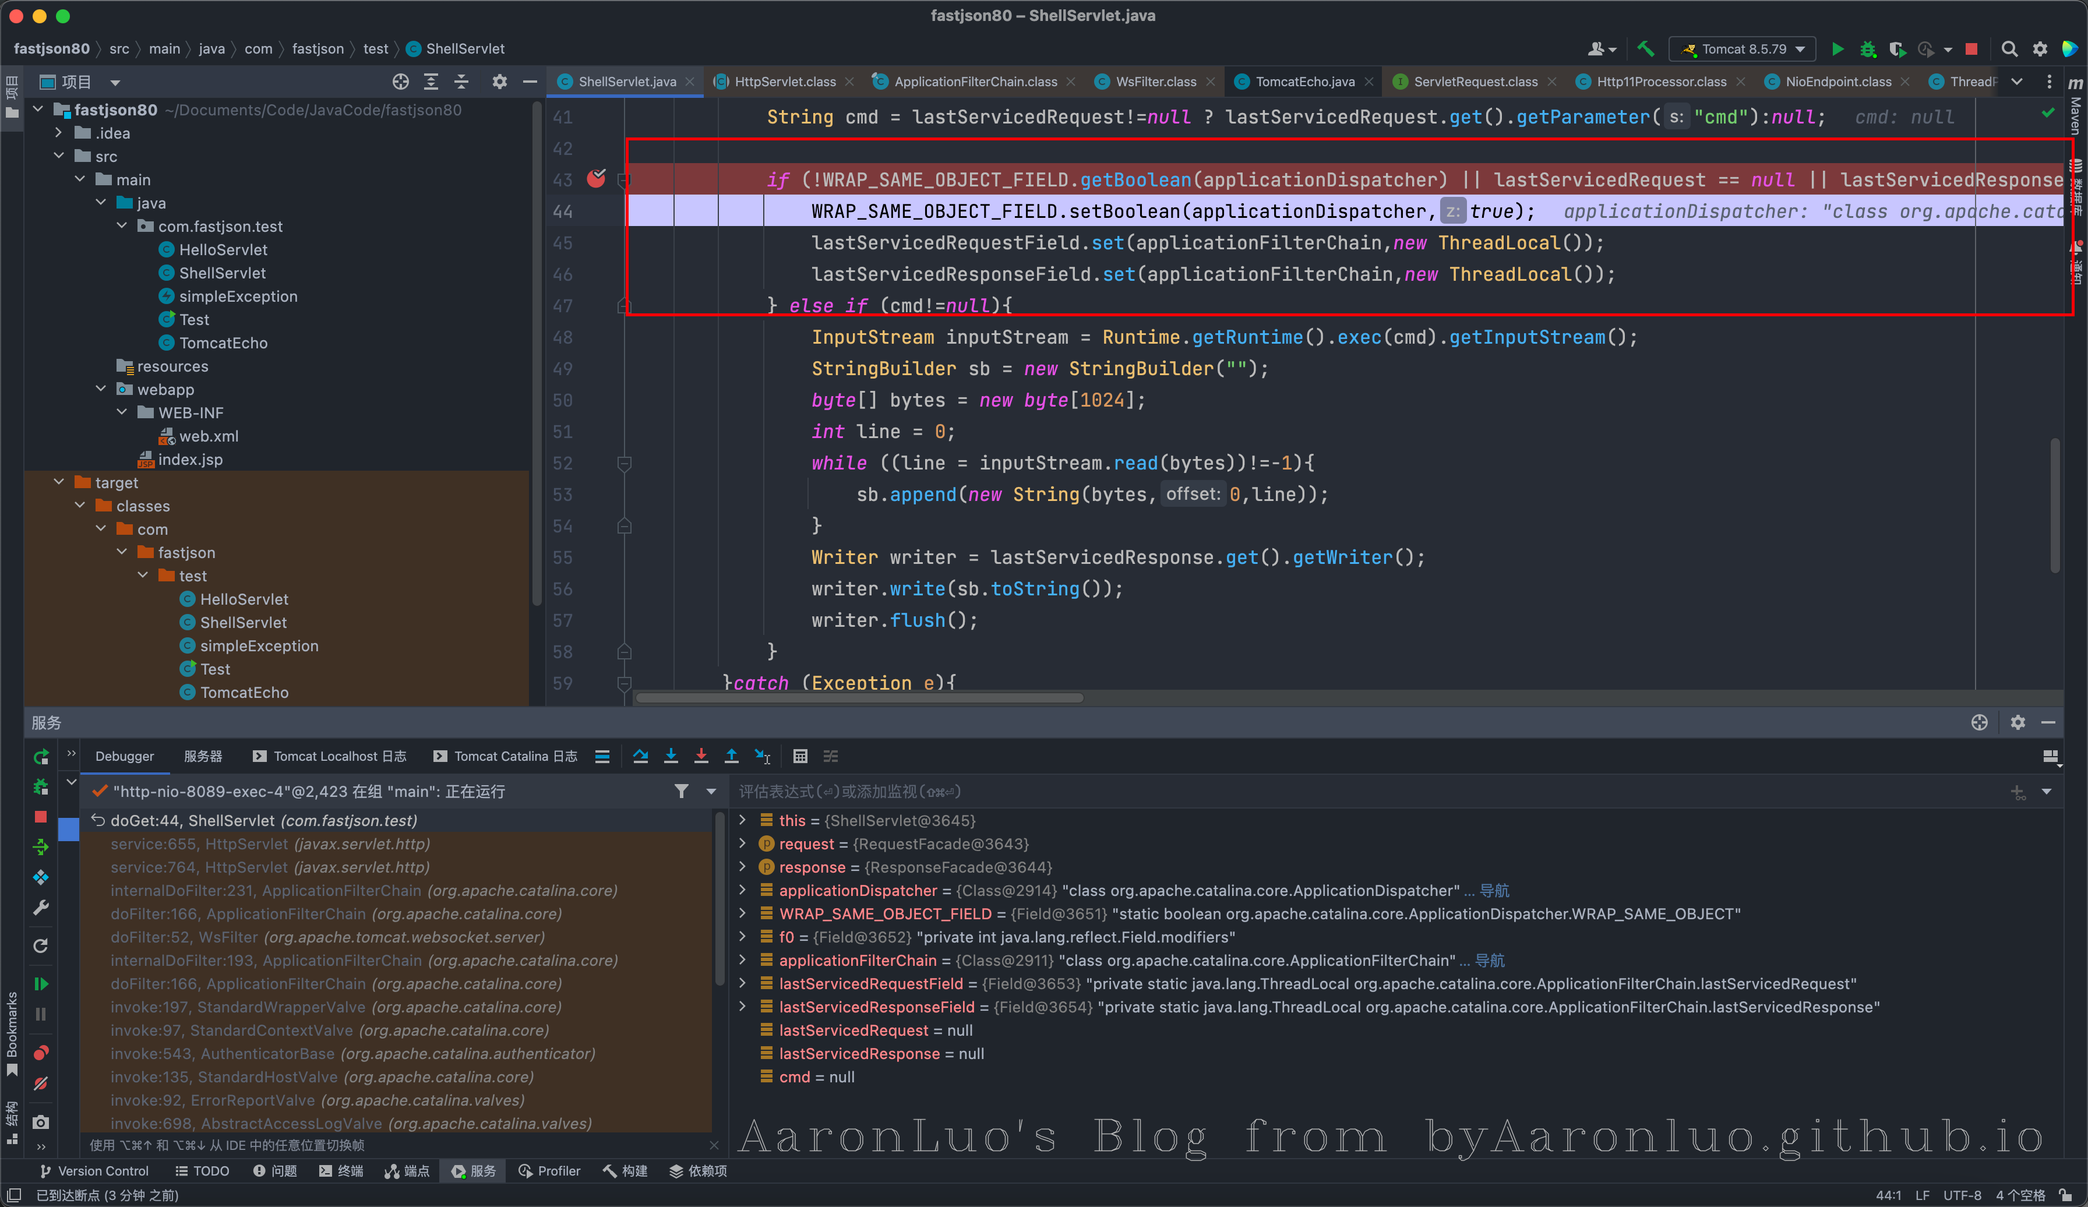Click the evaluate expression input field

click(1367, 791)
